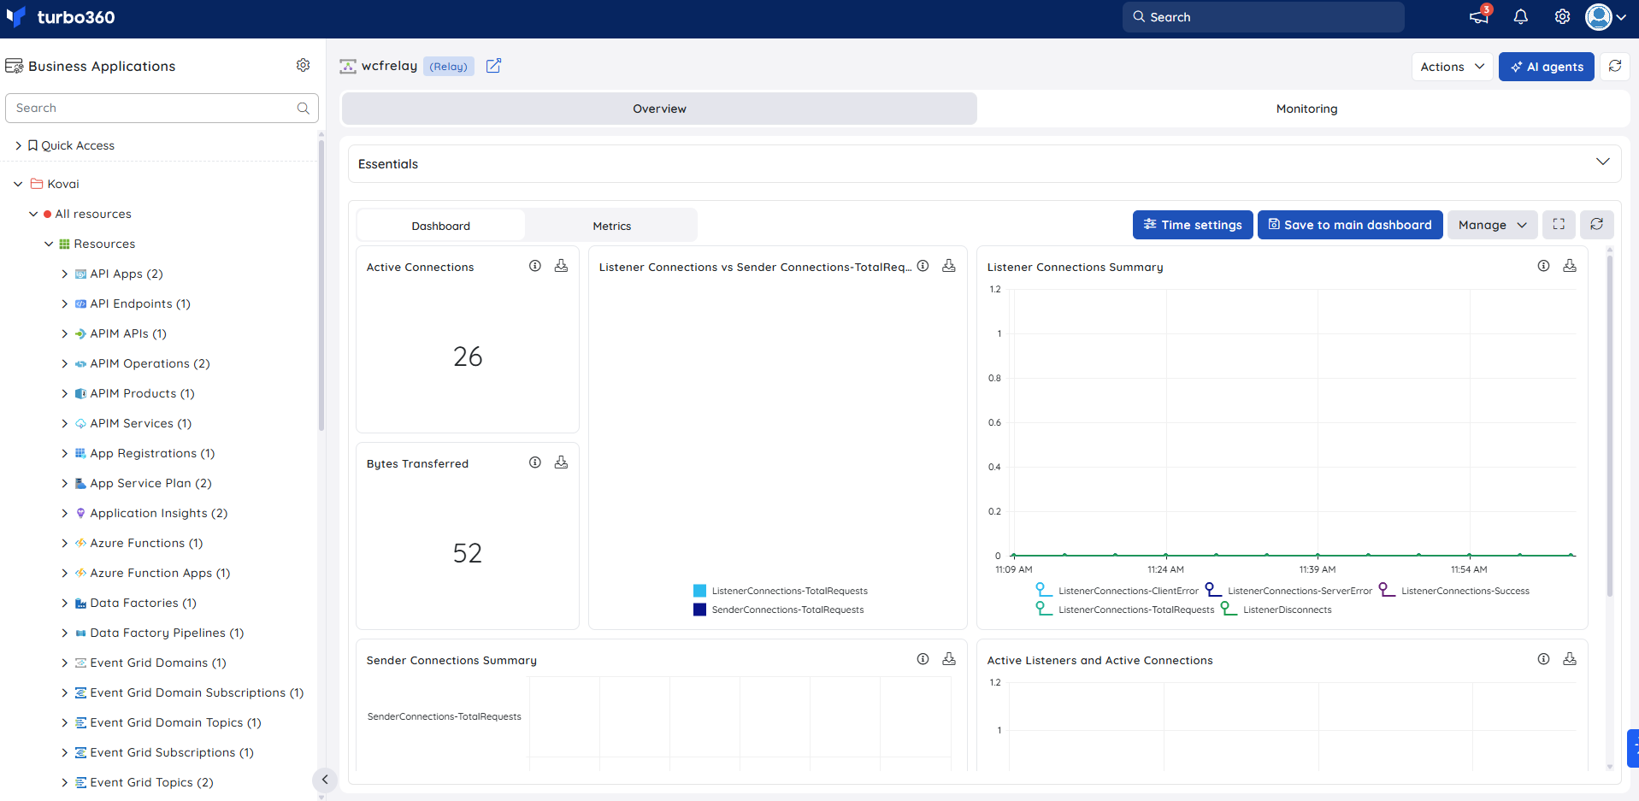The width and height of the screenshot is (1639, 801).
Task: Switch to the Overview tab
Action: [659, 109]
